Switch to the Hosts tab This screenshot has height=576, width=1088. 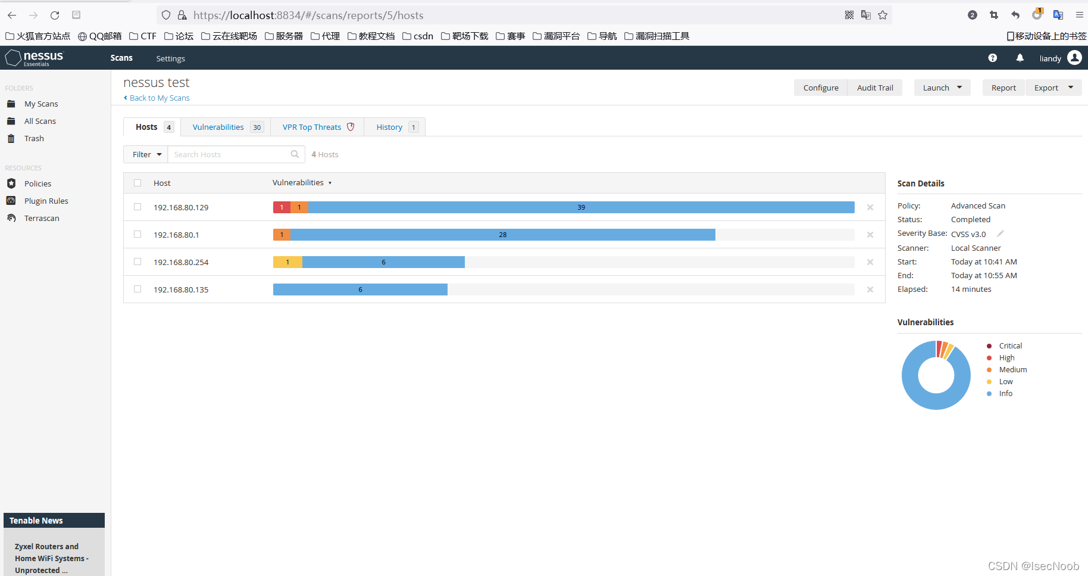(152, 127)
